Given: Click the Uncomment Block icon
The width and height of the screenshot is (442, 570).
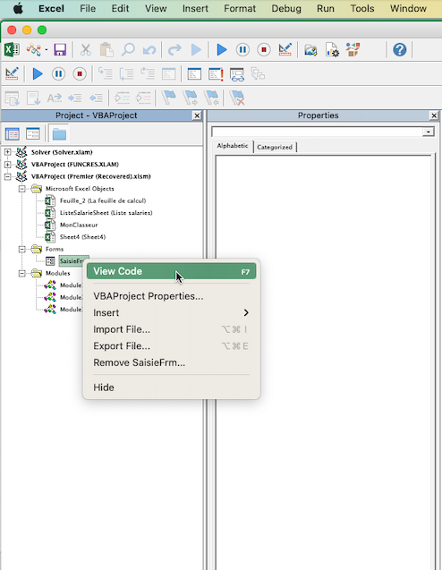Looking at the screenshot, I should (x=143, y=98).
